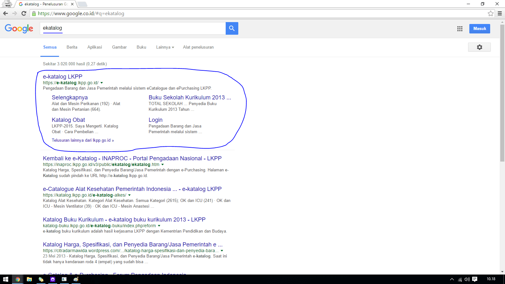Open Kembali ke e-Katalog INAPROC result
The width and height of the screenshot is (505, 284).
pyautogui.click(x=132, y=158)
